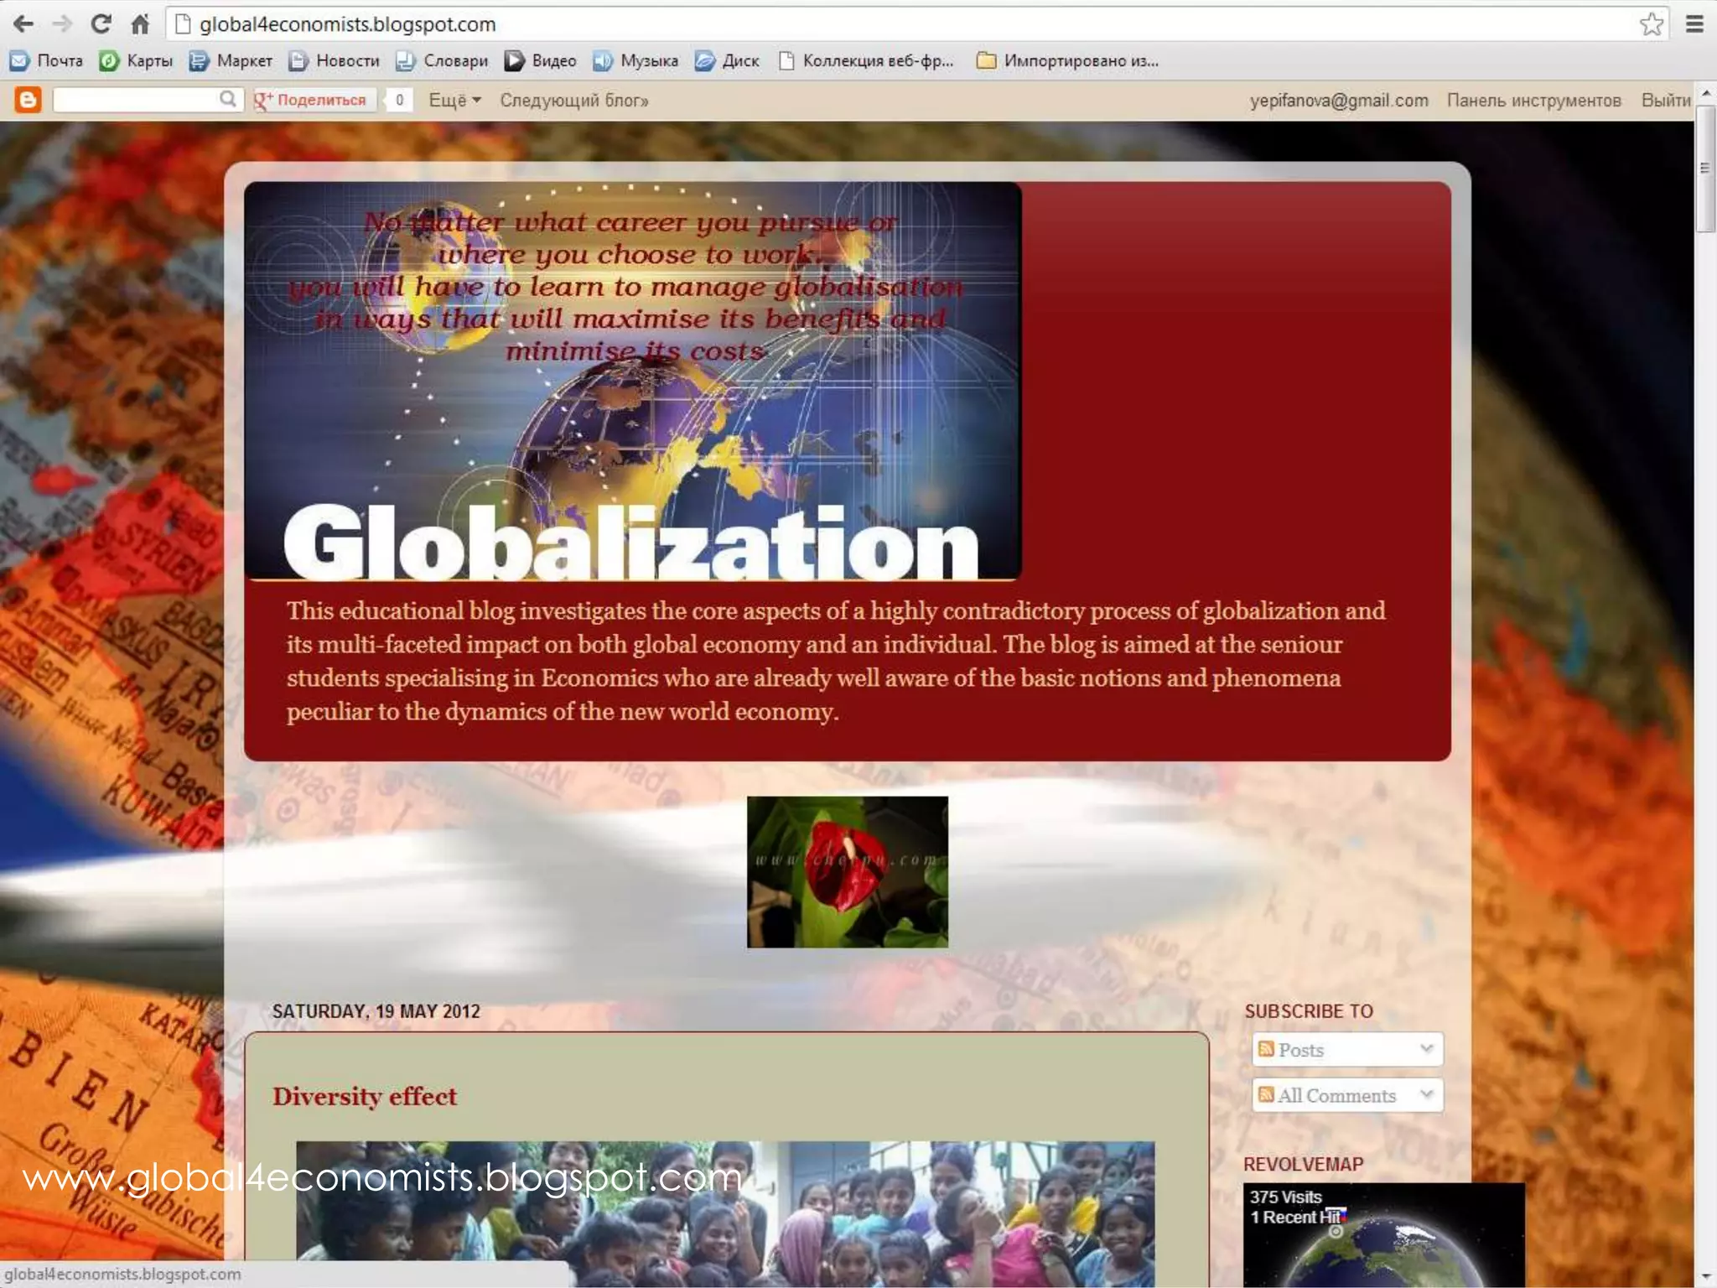1717x1288 pixels.
Task: Click the navbar search magnifier icon
Action: click(x=228, y=99)
